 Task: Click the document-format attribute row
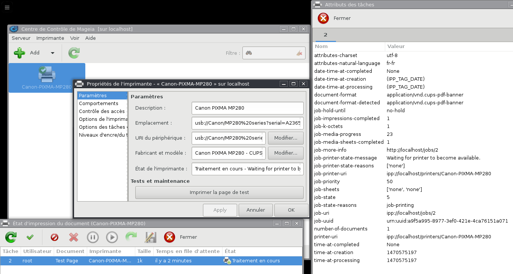coord(413,95)
